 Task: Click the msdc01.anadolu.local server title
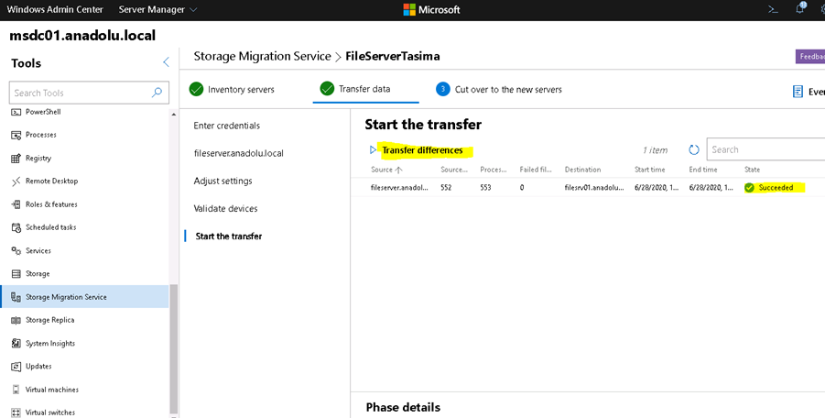(82, 35)
